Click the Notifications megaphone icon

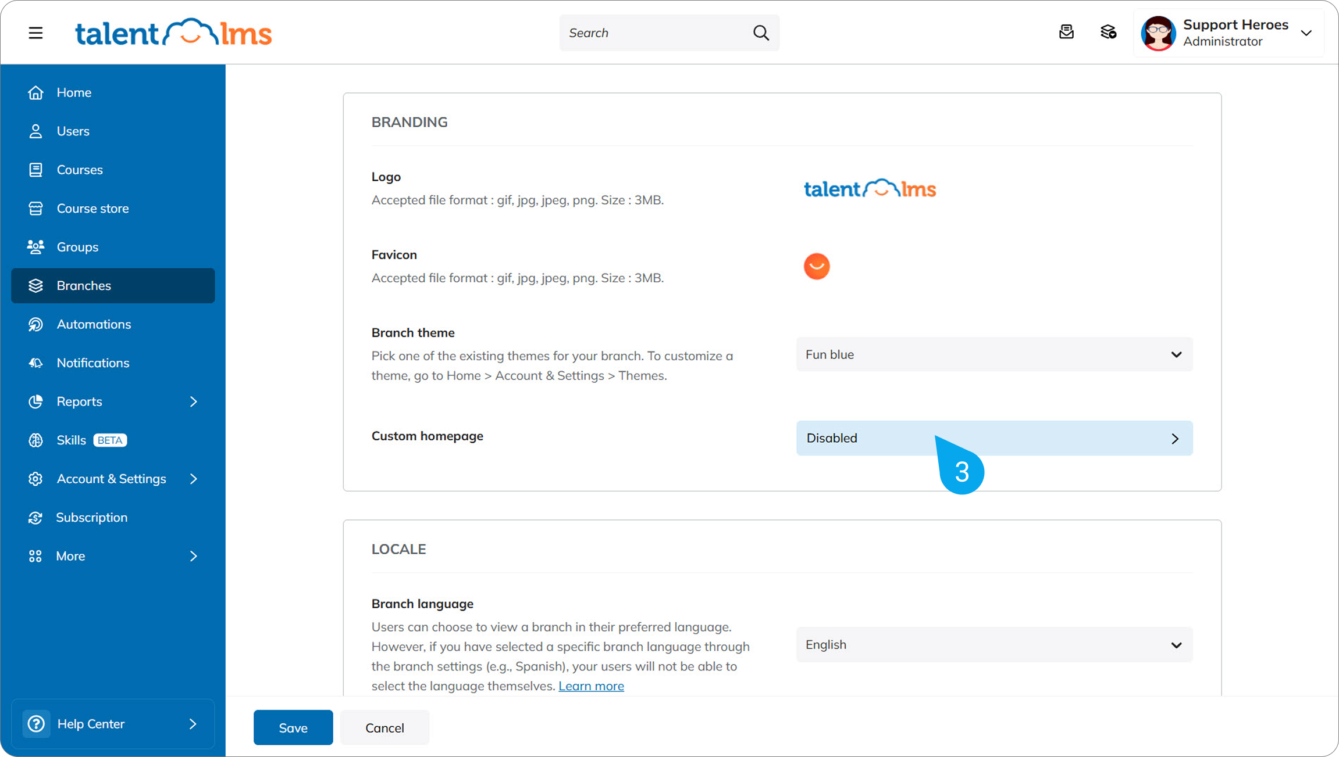click(x=35, y=363)
